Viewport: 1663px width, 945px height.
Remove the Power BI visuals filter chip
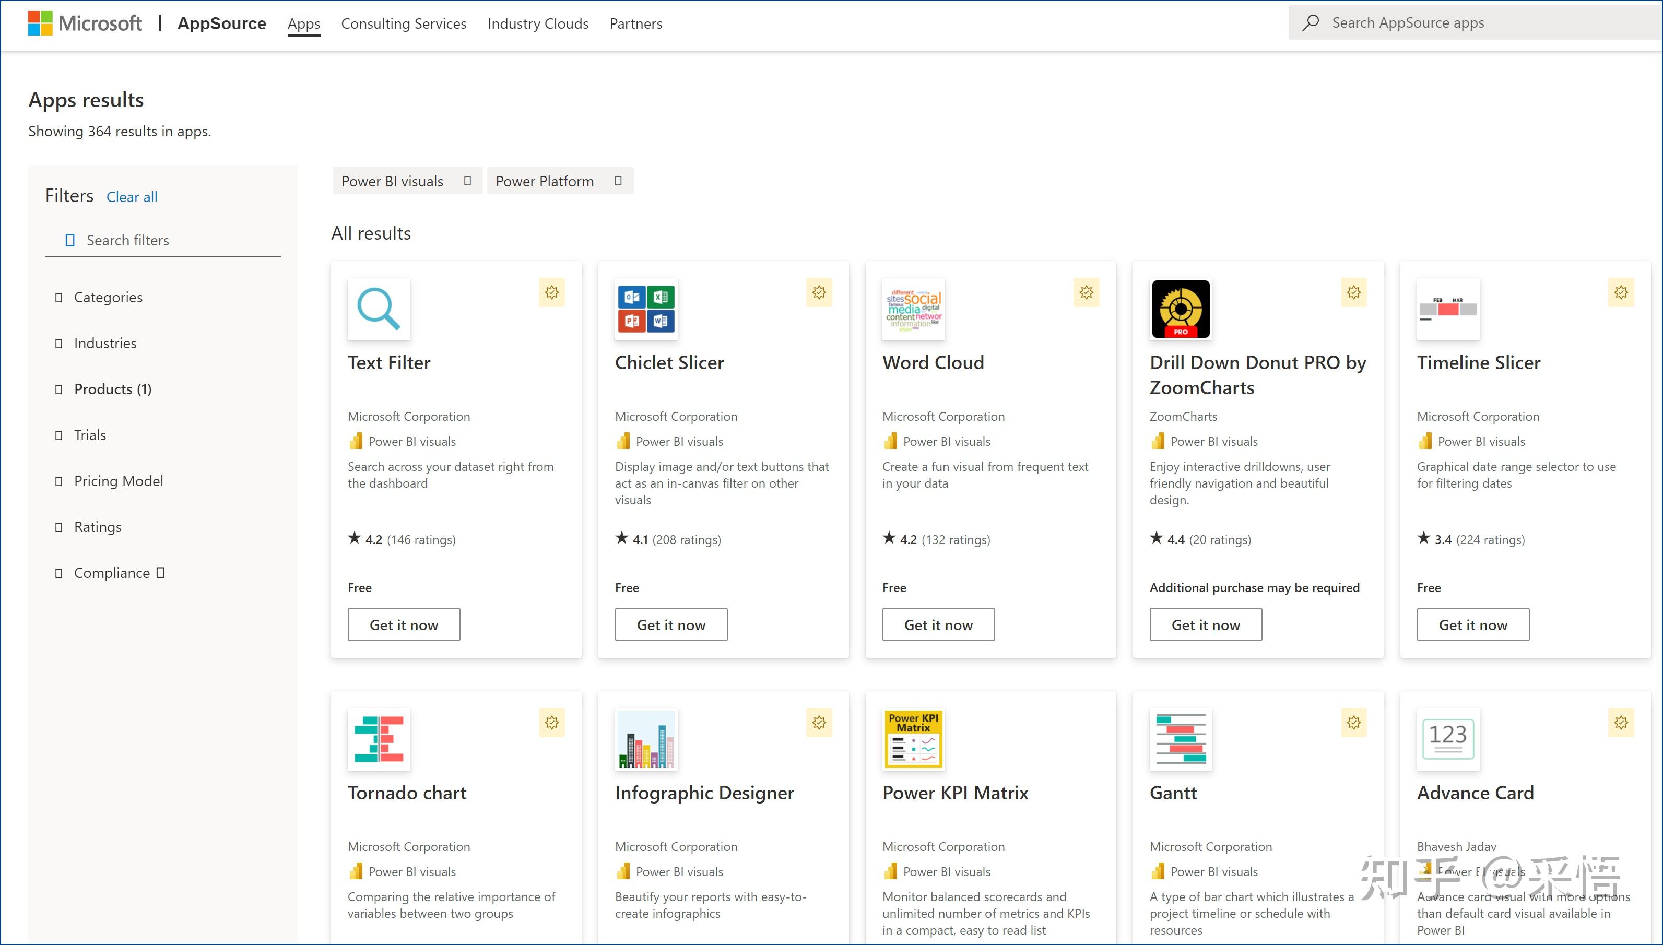467,181
